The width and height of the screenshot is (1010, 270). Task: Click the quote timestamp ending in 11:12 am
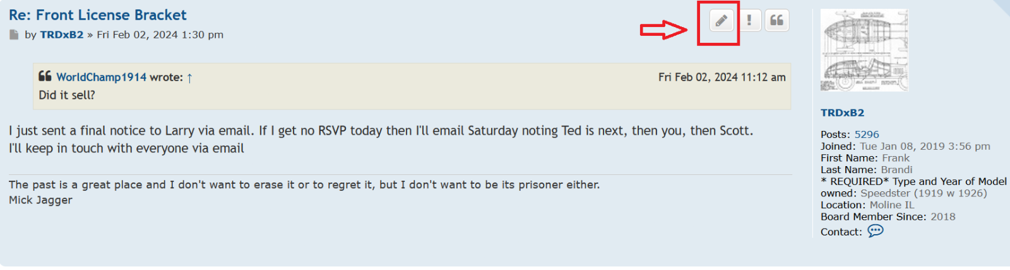point(722,77)
